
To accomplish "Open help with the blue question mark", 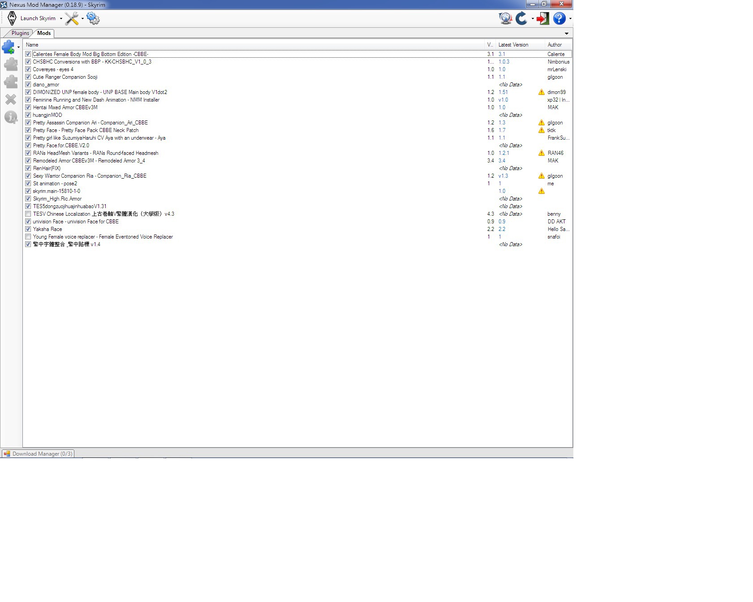I will (559, 18).
